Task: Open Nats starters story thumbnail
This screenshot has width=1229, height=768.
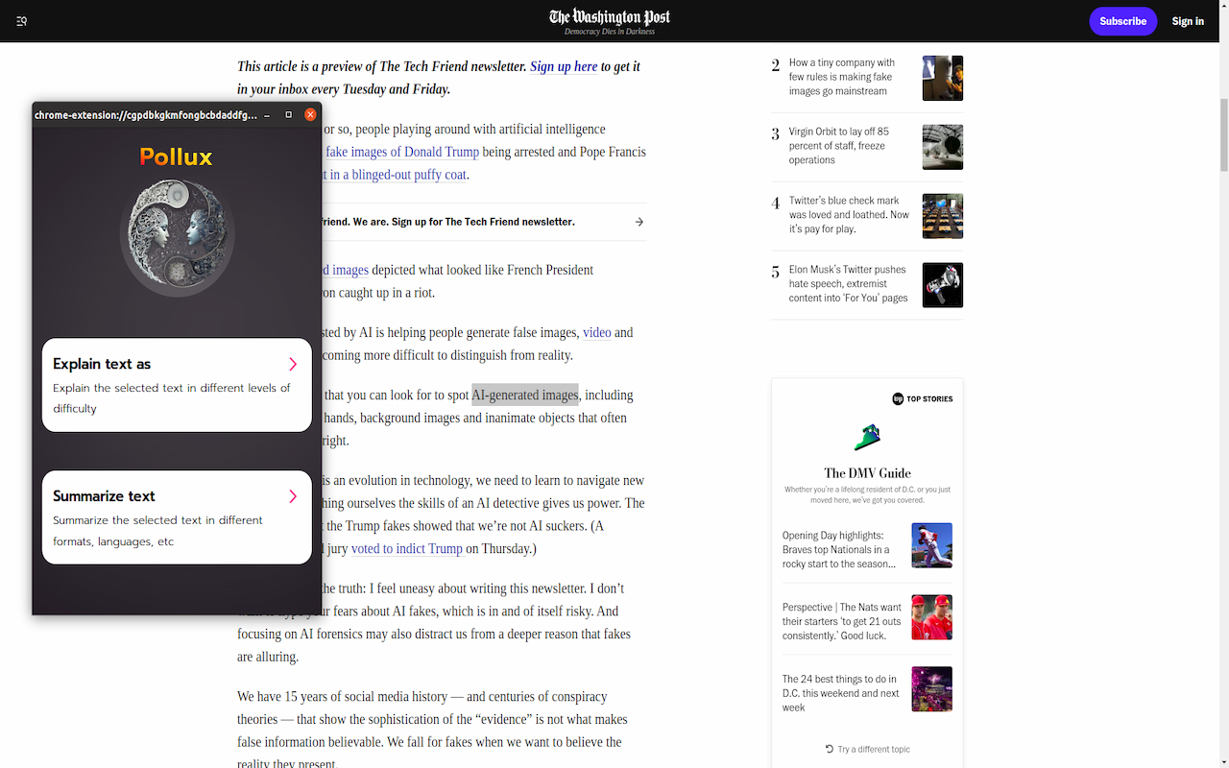Action: coord(931,617)
